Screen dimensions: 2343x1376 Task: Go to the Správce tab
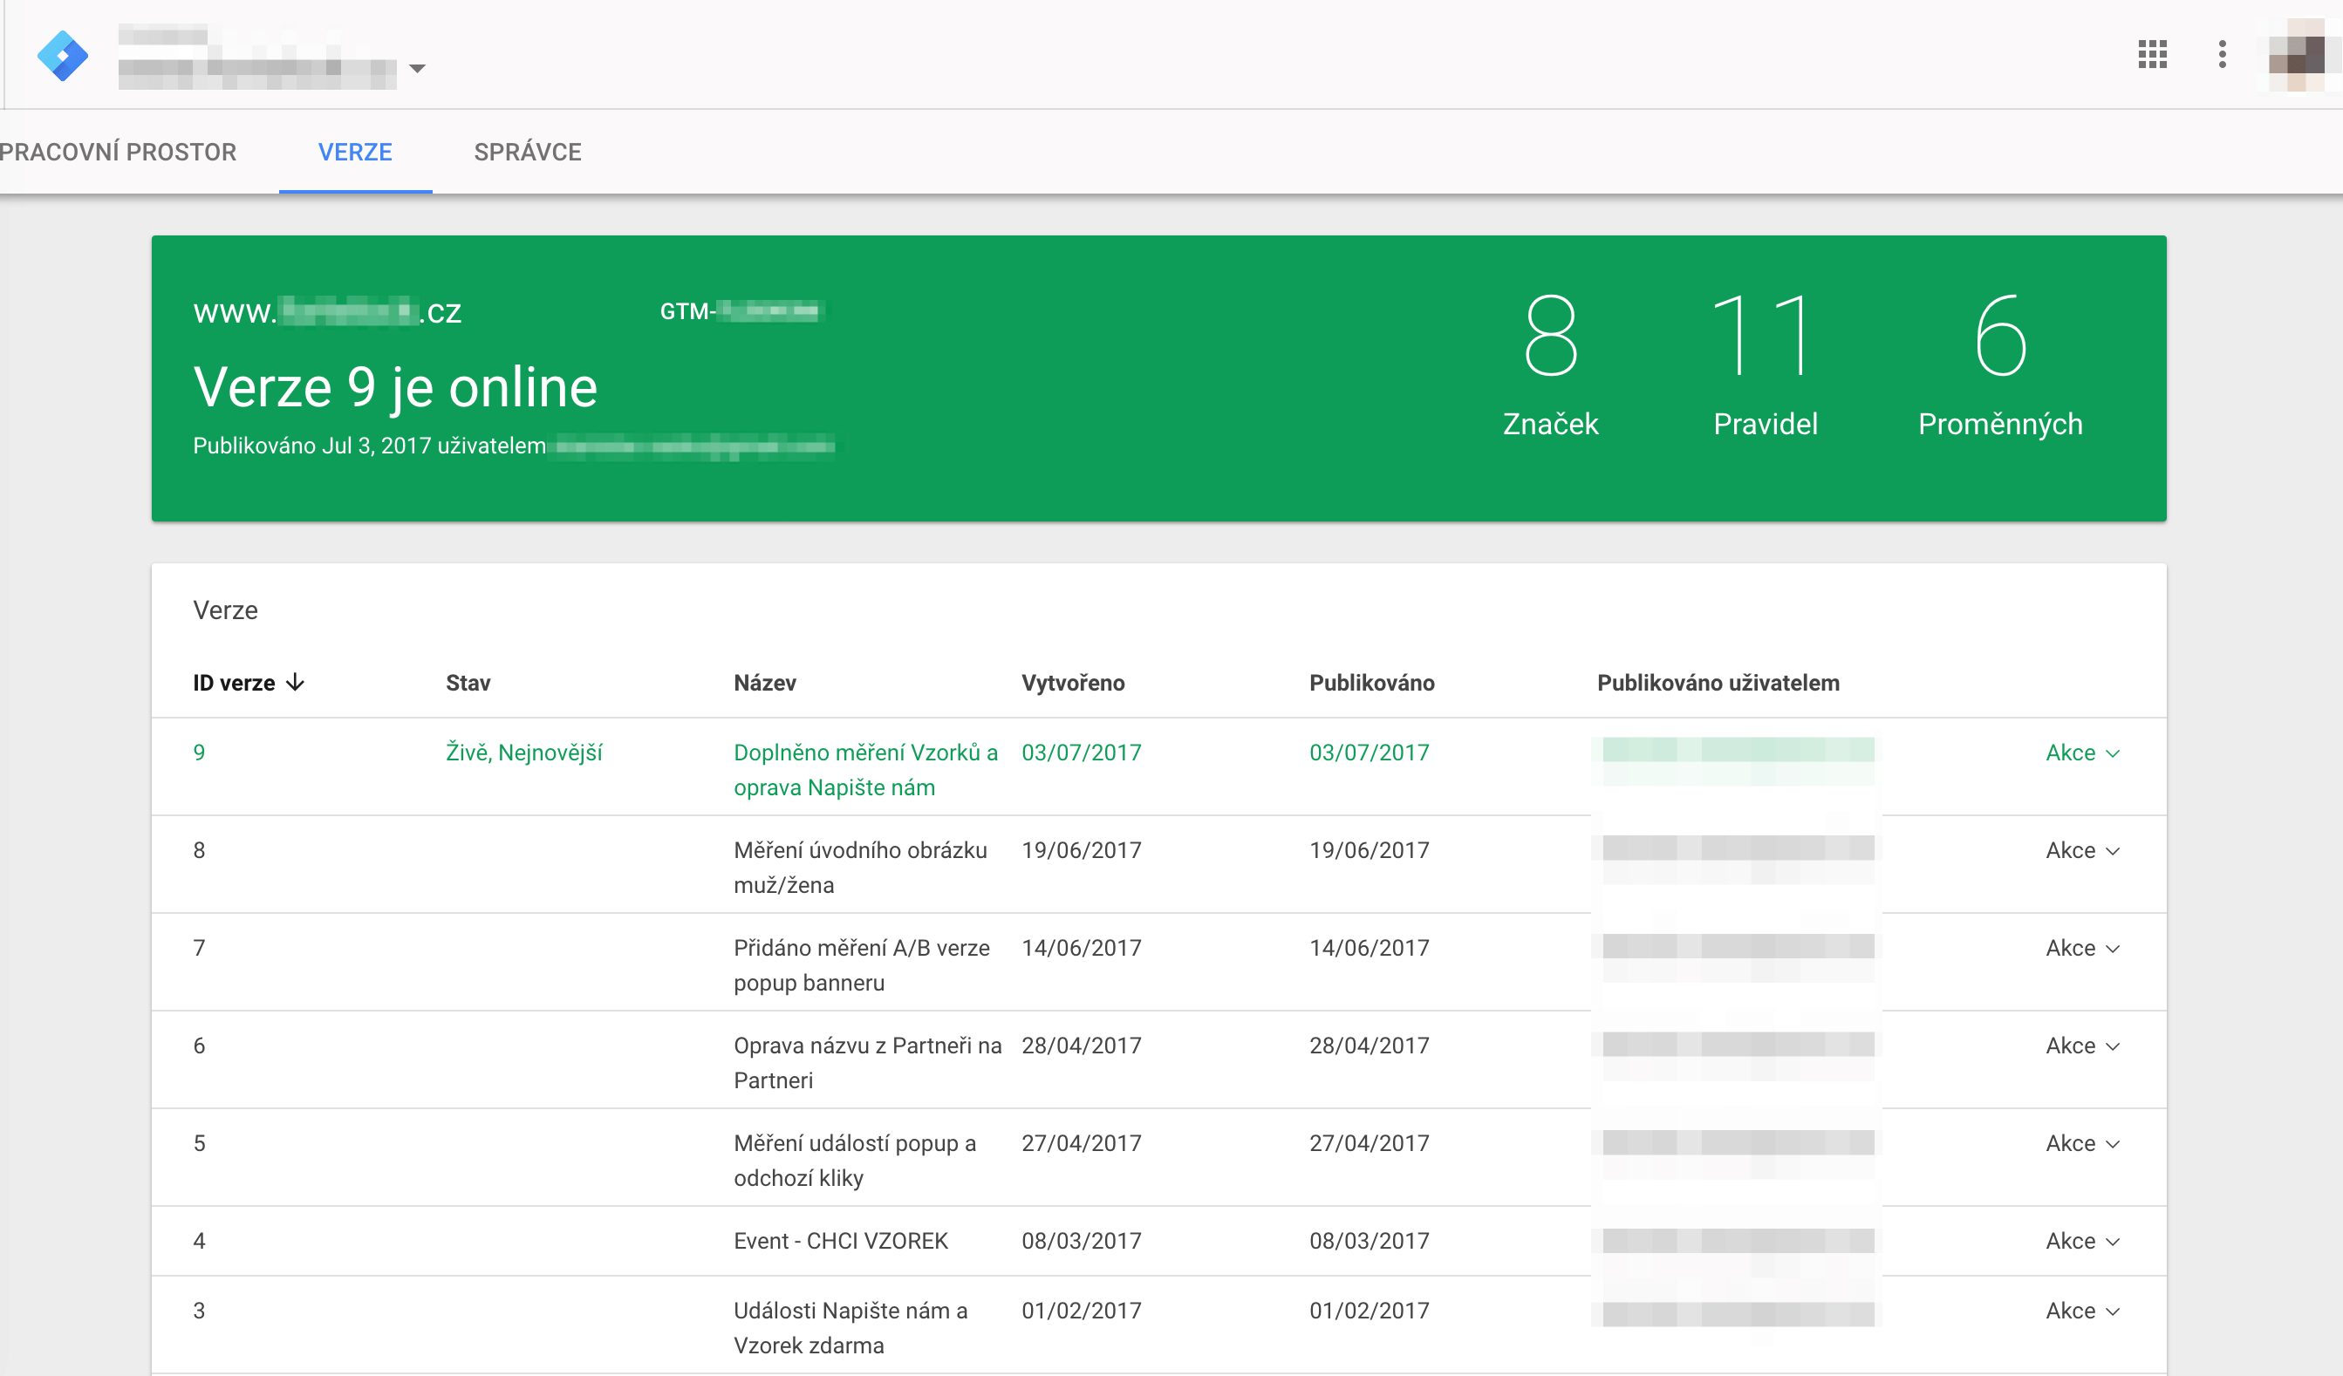point(527,152)
